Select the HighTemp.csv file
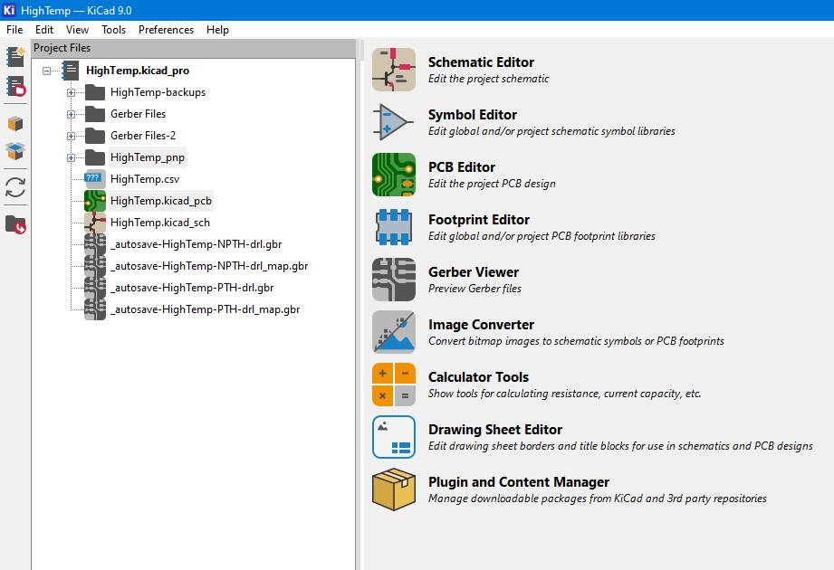The image size is (834, 570). (x=145, y=179)
